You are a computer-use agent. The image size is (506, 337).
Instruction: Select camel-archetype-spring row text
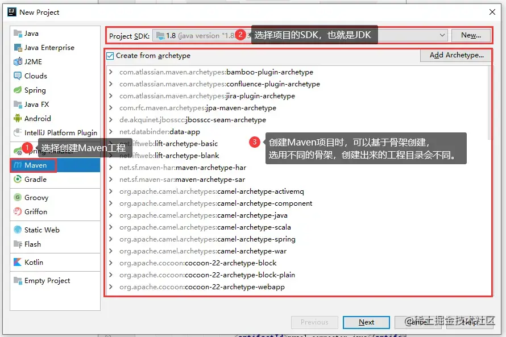click(207, 239)
